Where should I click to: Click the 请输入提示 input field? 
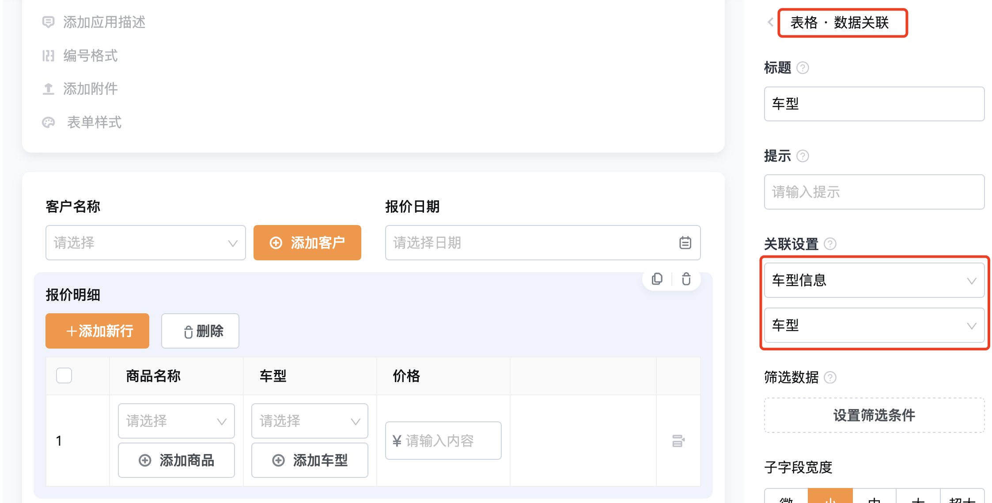tap(874, 192)
